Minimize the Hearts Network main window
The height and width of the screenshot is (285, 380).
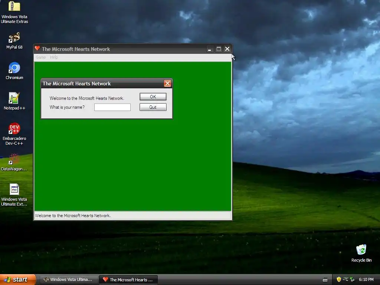pos(210,49)
